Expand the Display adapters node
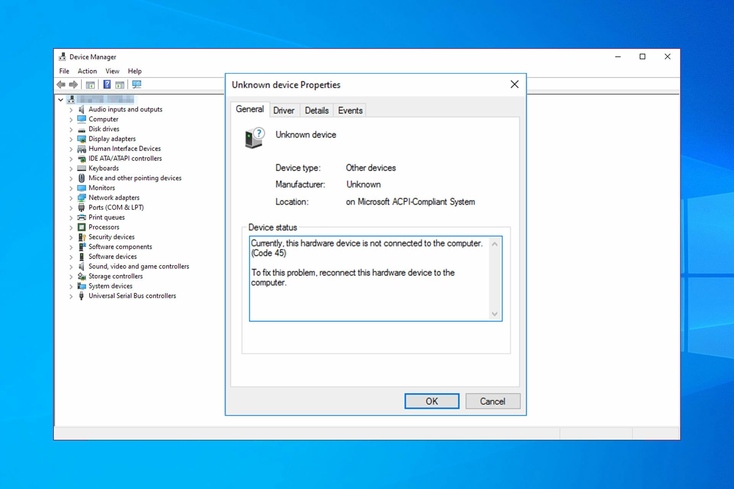 [71, 139]
